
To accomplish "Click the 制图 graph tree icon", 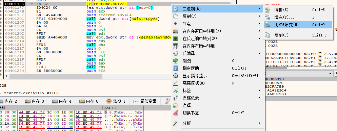I will point(175,61).
